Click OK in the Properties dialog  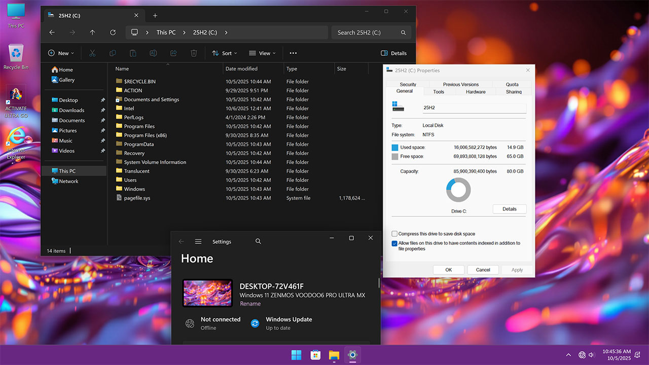449,270
